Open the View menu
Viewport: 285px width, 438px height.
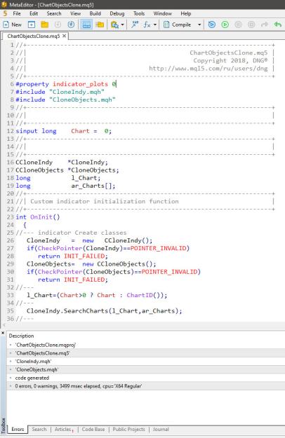tap(75, 13)
